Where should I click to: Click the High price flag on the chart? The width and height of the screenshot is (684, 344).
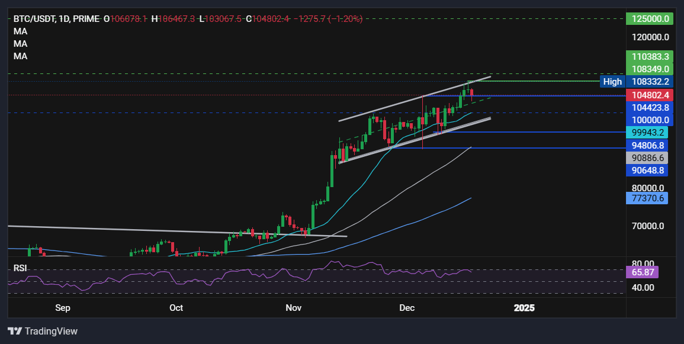pyautogui.click(x=612, y=82)
